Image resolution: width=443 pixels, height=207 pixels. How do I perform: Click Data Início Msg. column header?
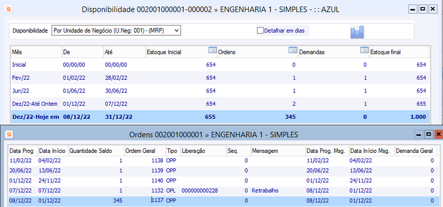pyautogui.click(x=372, y=151)
